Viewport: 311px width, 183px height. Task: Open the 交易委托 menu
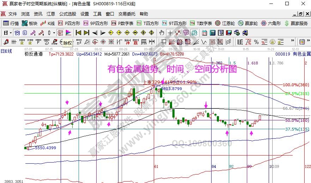click(127, 14)
